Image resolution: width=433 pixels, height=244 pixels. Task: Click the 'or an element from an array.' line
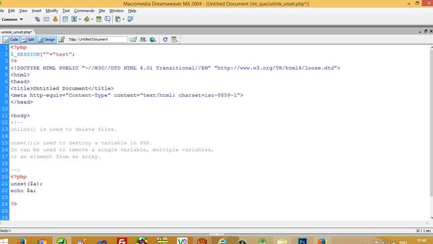point(55,157)
